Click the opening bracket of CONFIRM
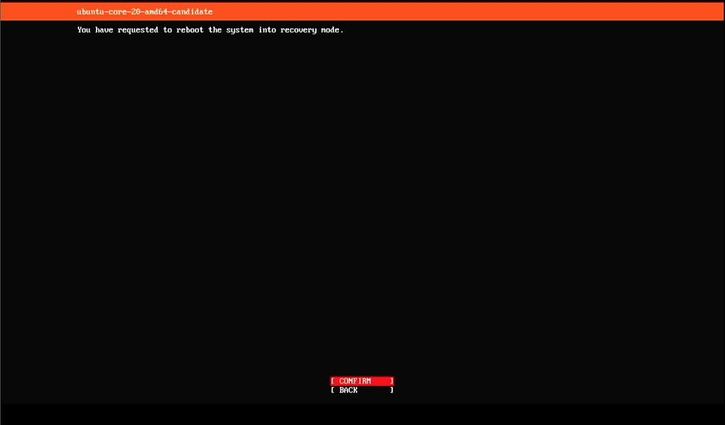 coord(332,381)
